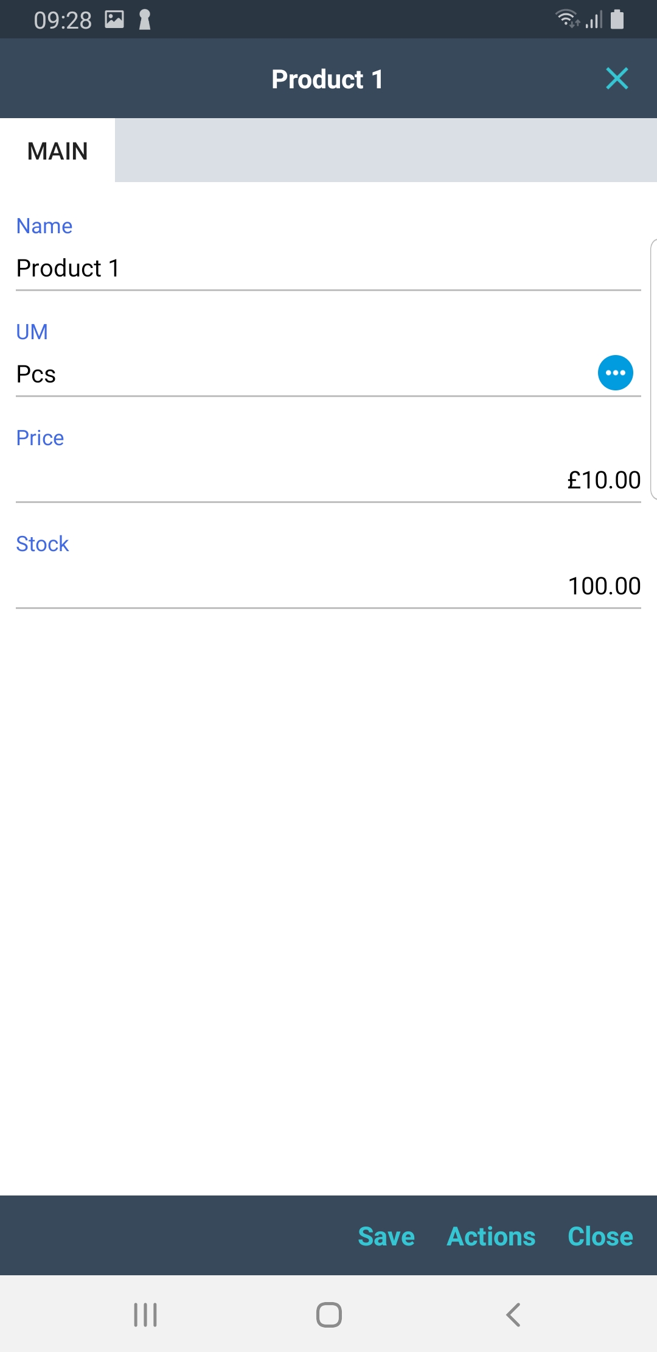Tap the image notification icon in status bar
Viewport: 657px width, 1352px height.
coord(114,20)
